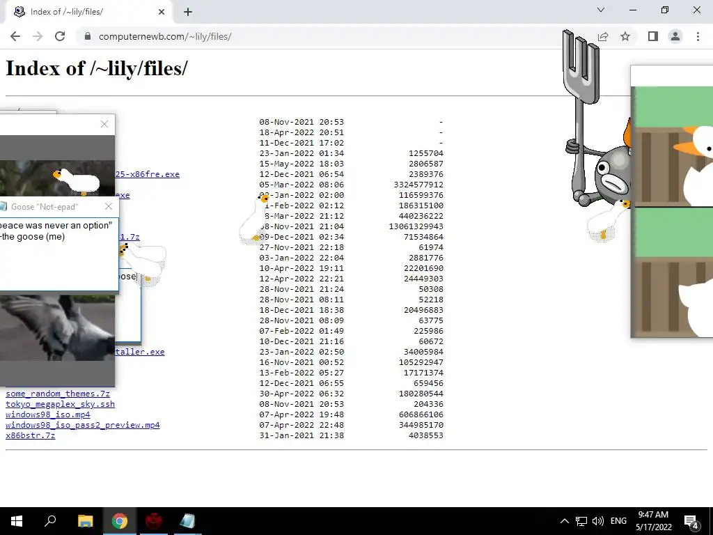Bookmark this page with the star icon
This screenshot has height=535, width=713.
click(625, 36)
